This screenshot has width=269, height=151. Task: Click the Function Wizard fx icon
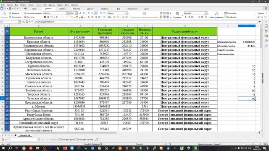[x=24, y=22]
